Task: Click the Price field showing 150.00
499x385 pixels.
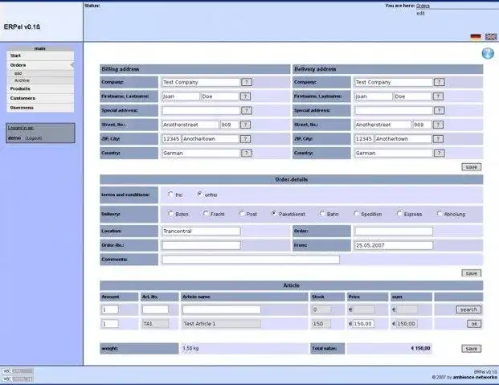Action: click(x=363, y=324)
